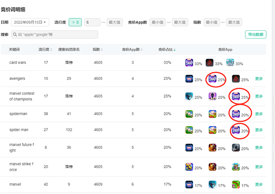The width and height of the screenshot is (275, 194).
Task: Click 更多 in marvel strike force row
Action: point(259,167)
